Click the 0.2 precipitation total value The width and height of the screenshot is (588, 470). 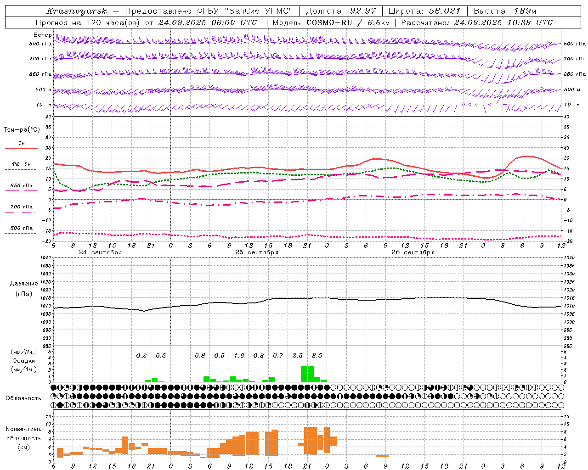[x=141, y=355]
